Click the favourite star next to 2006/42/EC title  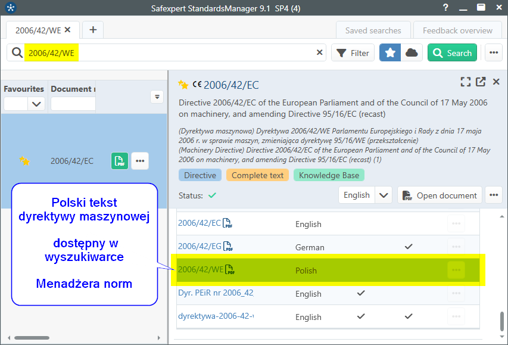(183, 85)
